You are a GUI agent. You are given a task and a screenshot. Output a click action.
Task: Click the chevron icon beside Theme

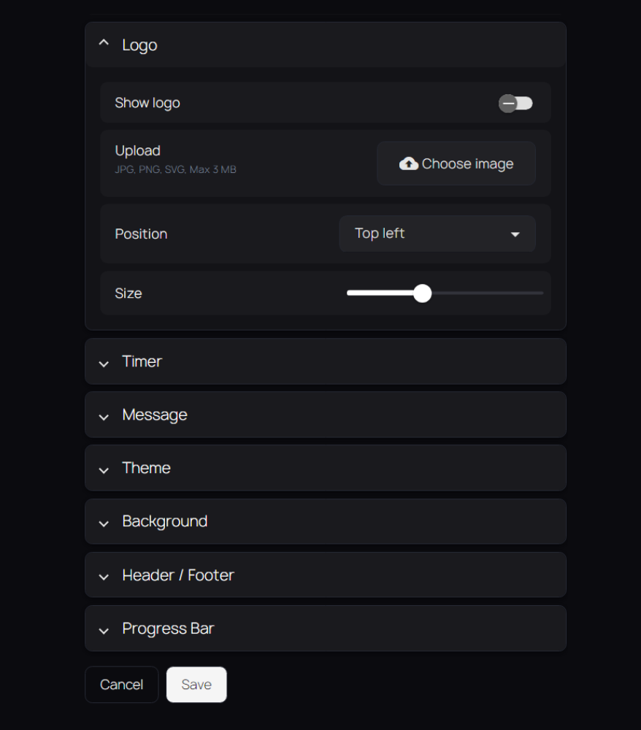[104, 469]
